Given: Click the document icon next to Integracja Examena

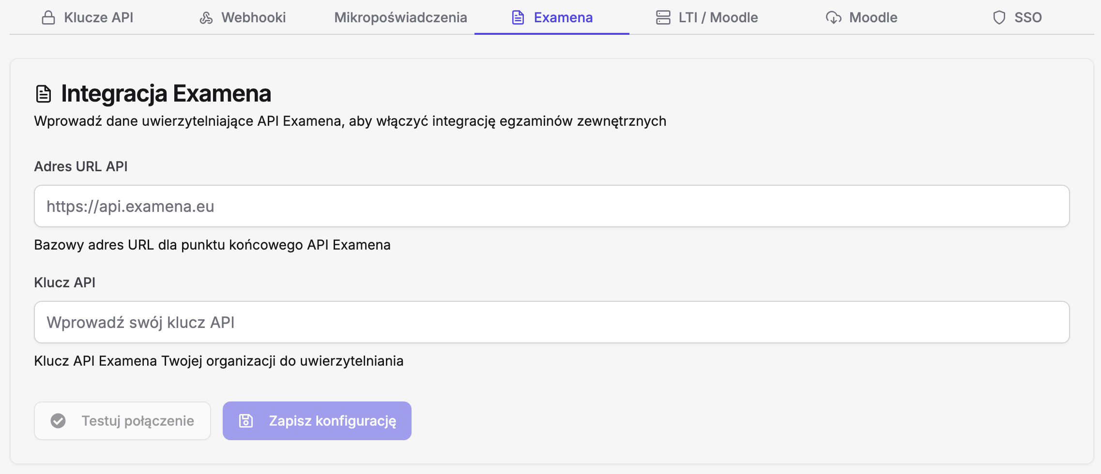Looking at the screenshot, I should click(x=44, y=94).
